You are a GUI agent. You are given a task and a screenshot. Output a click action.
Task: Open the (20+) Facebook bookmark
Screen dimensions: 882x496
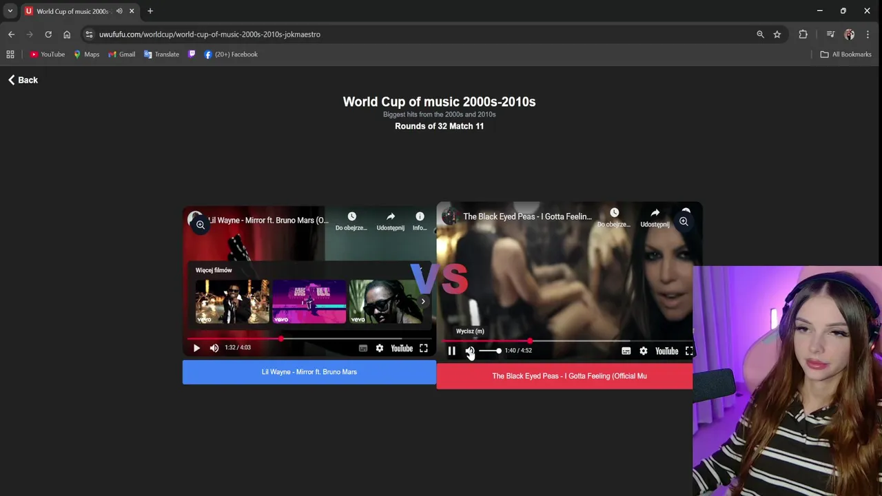(x=231, y=54)
